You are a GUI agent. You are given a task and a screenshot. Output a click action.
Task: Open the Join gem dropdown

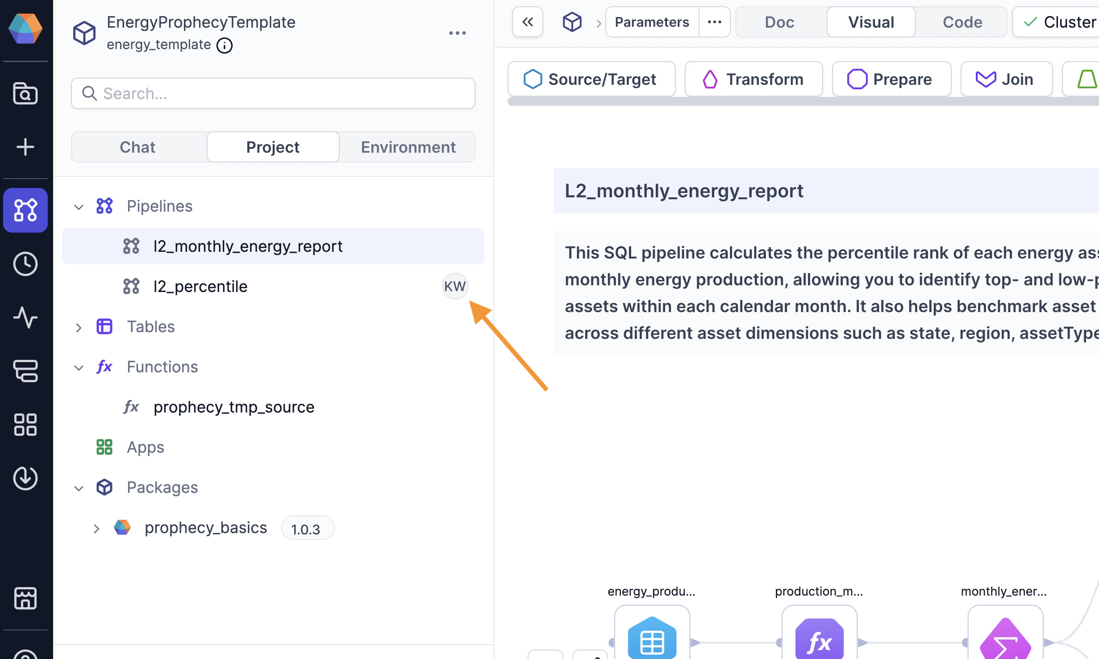1006,79
